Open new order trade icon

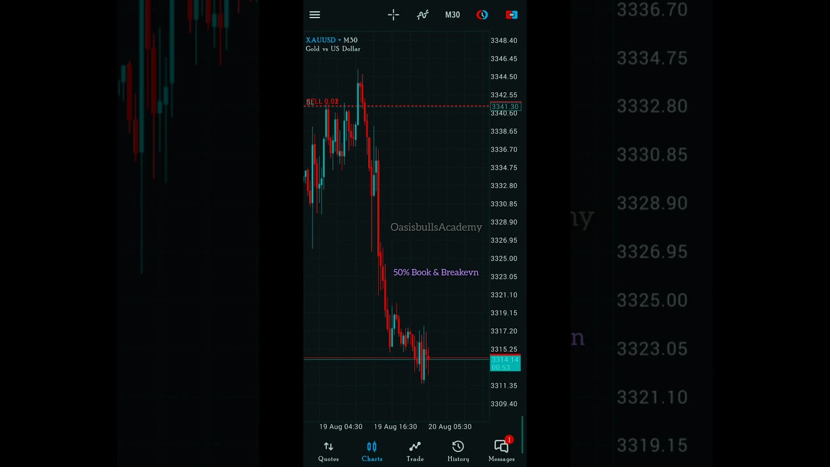point(512,15)
